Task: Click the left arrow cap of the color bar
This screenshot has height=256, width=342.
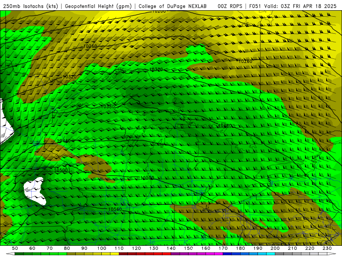Action: [x=10, y=254]
